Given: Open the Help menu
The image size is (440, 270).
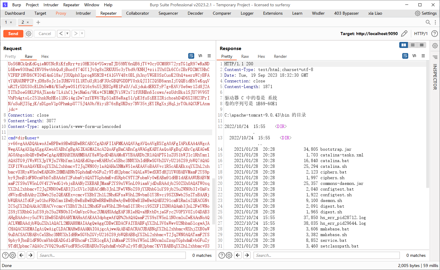Looking at the screenshot, I should [108, 5].
